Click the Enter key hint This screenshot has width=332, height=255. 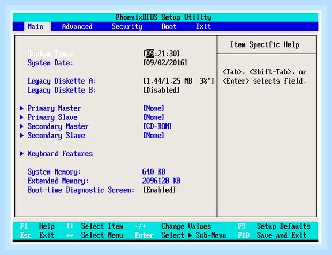144,236
